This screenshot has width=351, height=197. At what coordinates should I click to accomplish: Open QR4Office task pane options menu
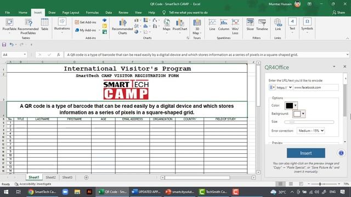[x=334, y=67]
